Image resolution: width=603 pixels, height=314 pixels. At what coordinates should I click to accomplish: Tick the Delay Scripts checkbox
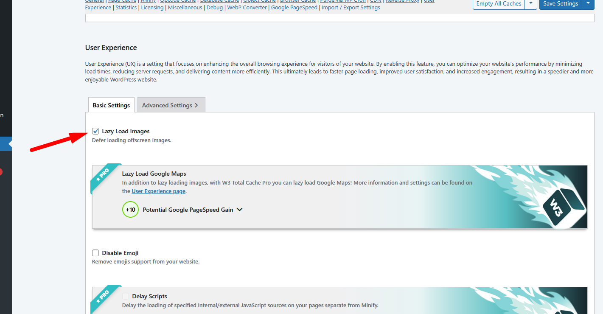[126, 296]
